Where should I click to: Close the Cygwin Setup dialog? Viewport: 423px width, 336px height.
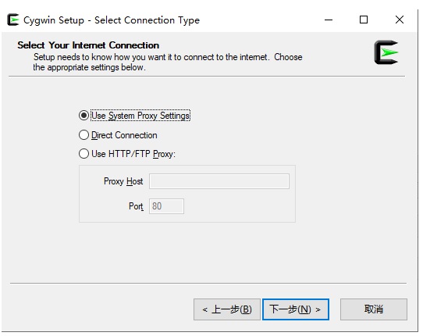[x=400, y=20]
